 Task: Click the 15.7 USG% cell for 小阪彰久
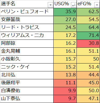[x=65, y=59]
